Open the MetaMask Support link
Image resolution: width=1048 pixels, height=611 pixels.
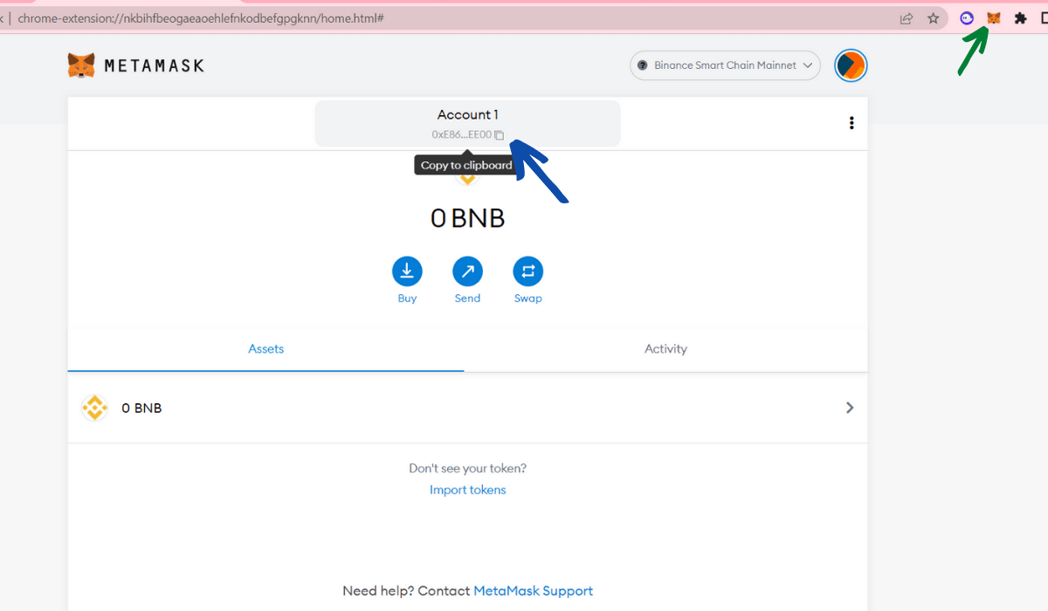[533, 591]
